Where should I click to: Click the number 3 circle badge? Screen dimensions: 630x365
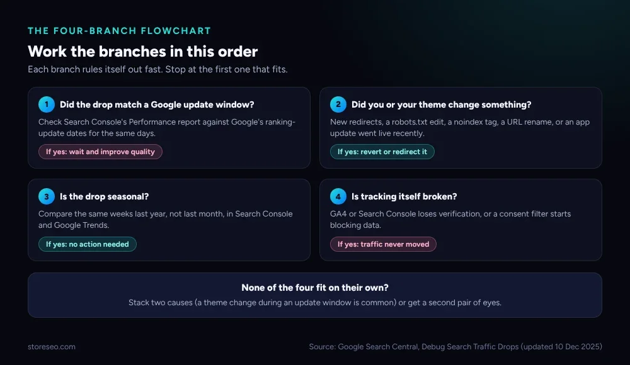click(x=47, y=196)
